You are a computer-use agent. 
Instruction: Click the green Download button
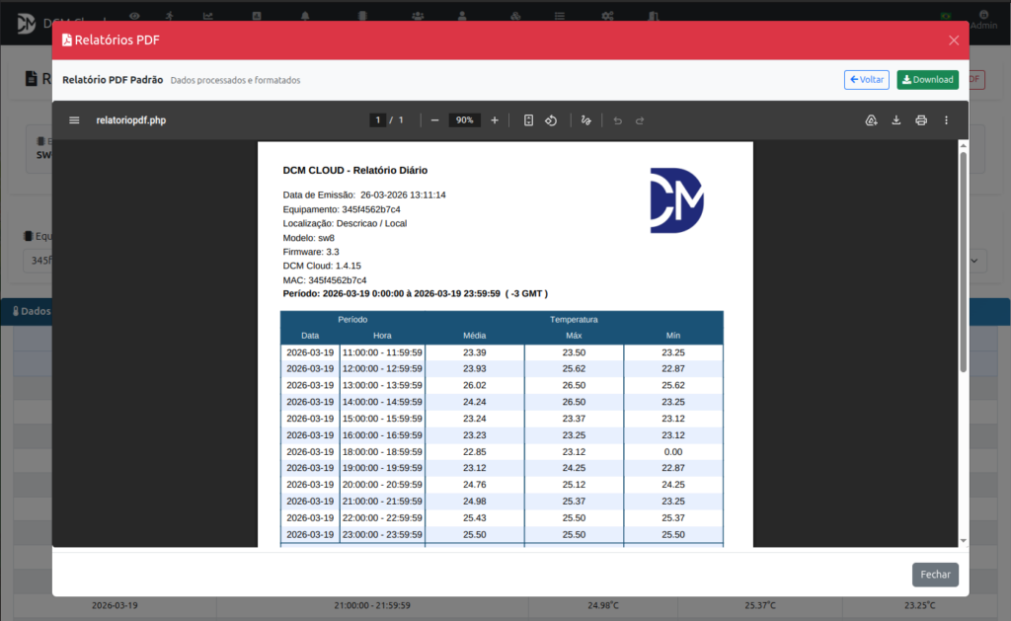coord(927,80)
